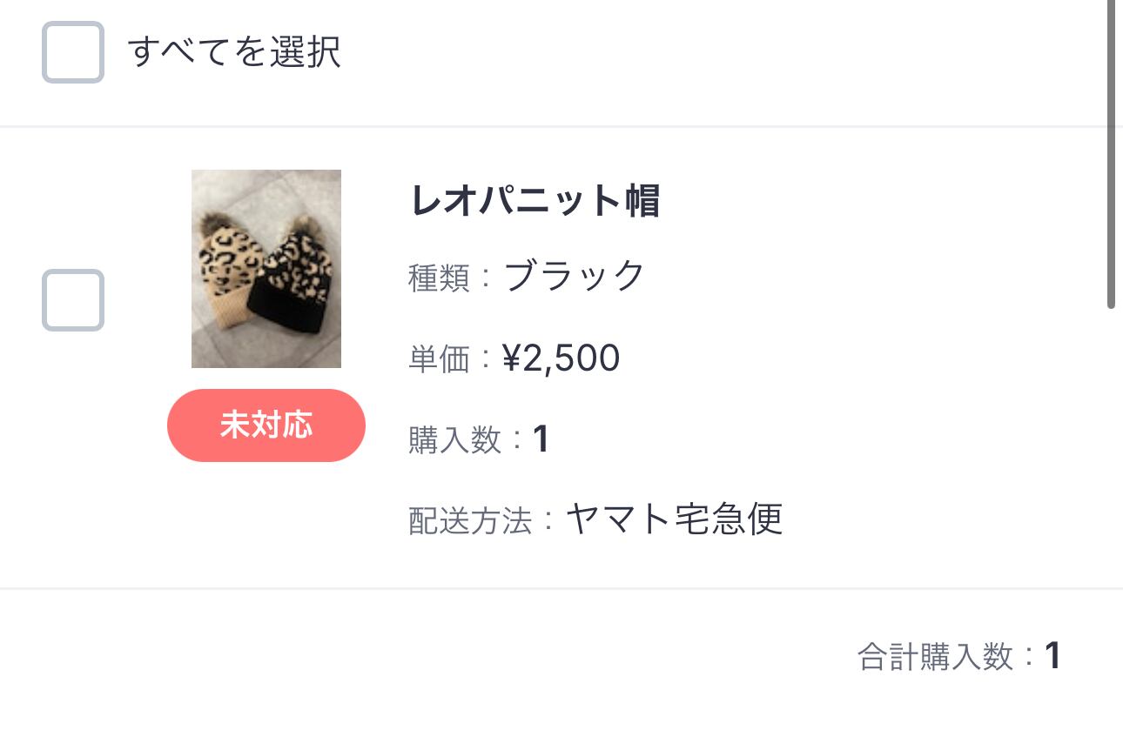
Task: Check the すべてを選択 checkbox
Action: coord(73,52)
